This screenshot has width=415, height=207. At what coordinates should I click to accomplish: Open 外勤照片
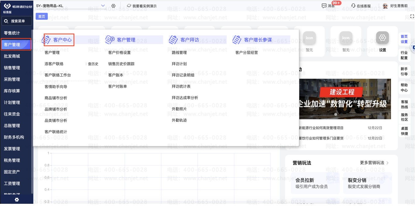tap(179, 109)
